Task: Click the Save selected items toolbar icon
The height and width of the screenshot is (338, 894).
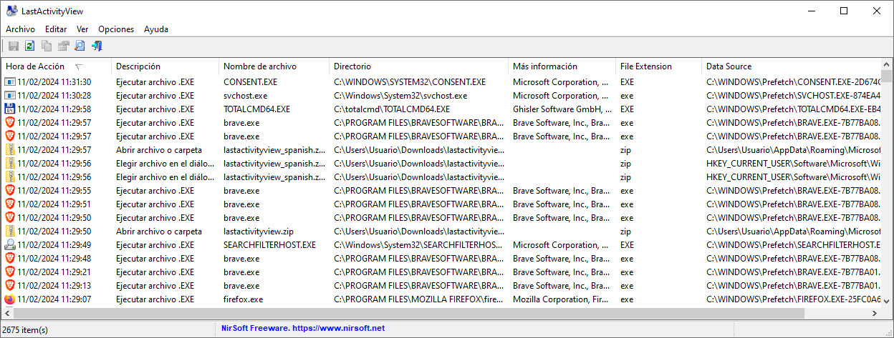Action: (13, 46)
